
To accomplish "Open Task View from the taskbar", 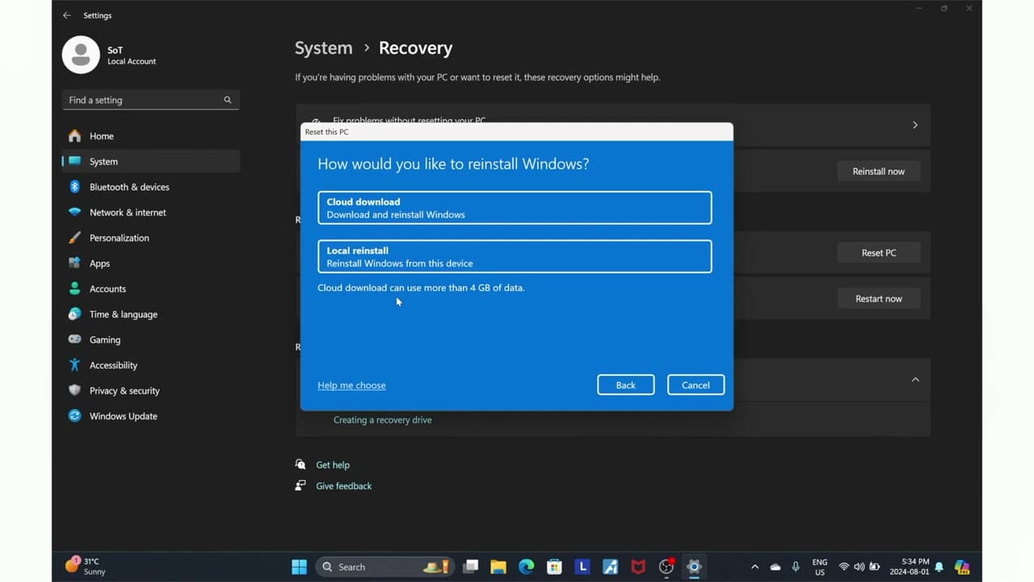I will 471,567.
